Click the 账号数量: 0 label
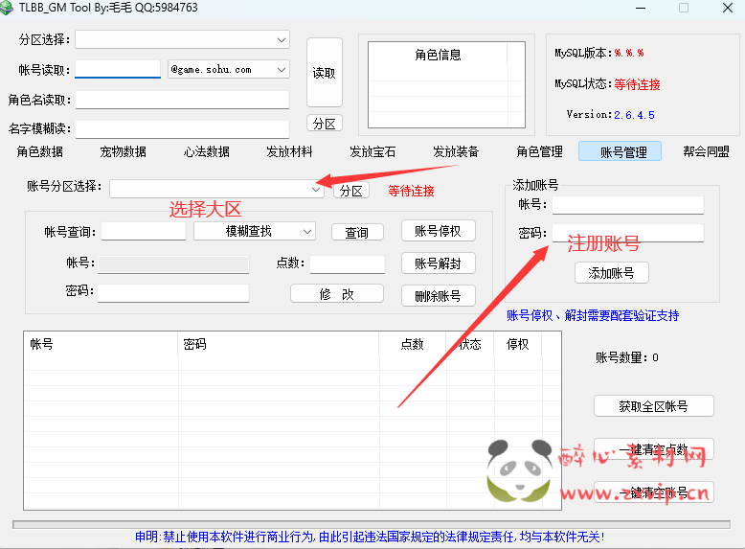The height and width of the screenshot is (549, 745). tap(627, 357)
